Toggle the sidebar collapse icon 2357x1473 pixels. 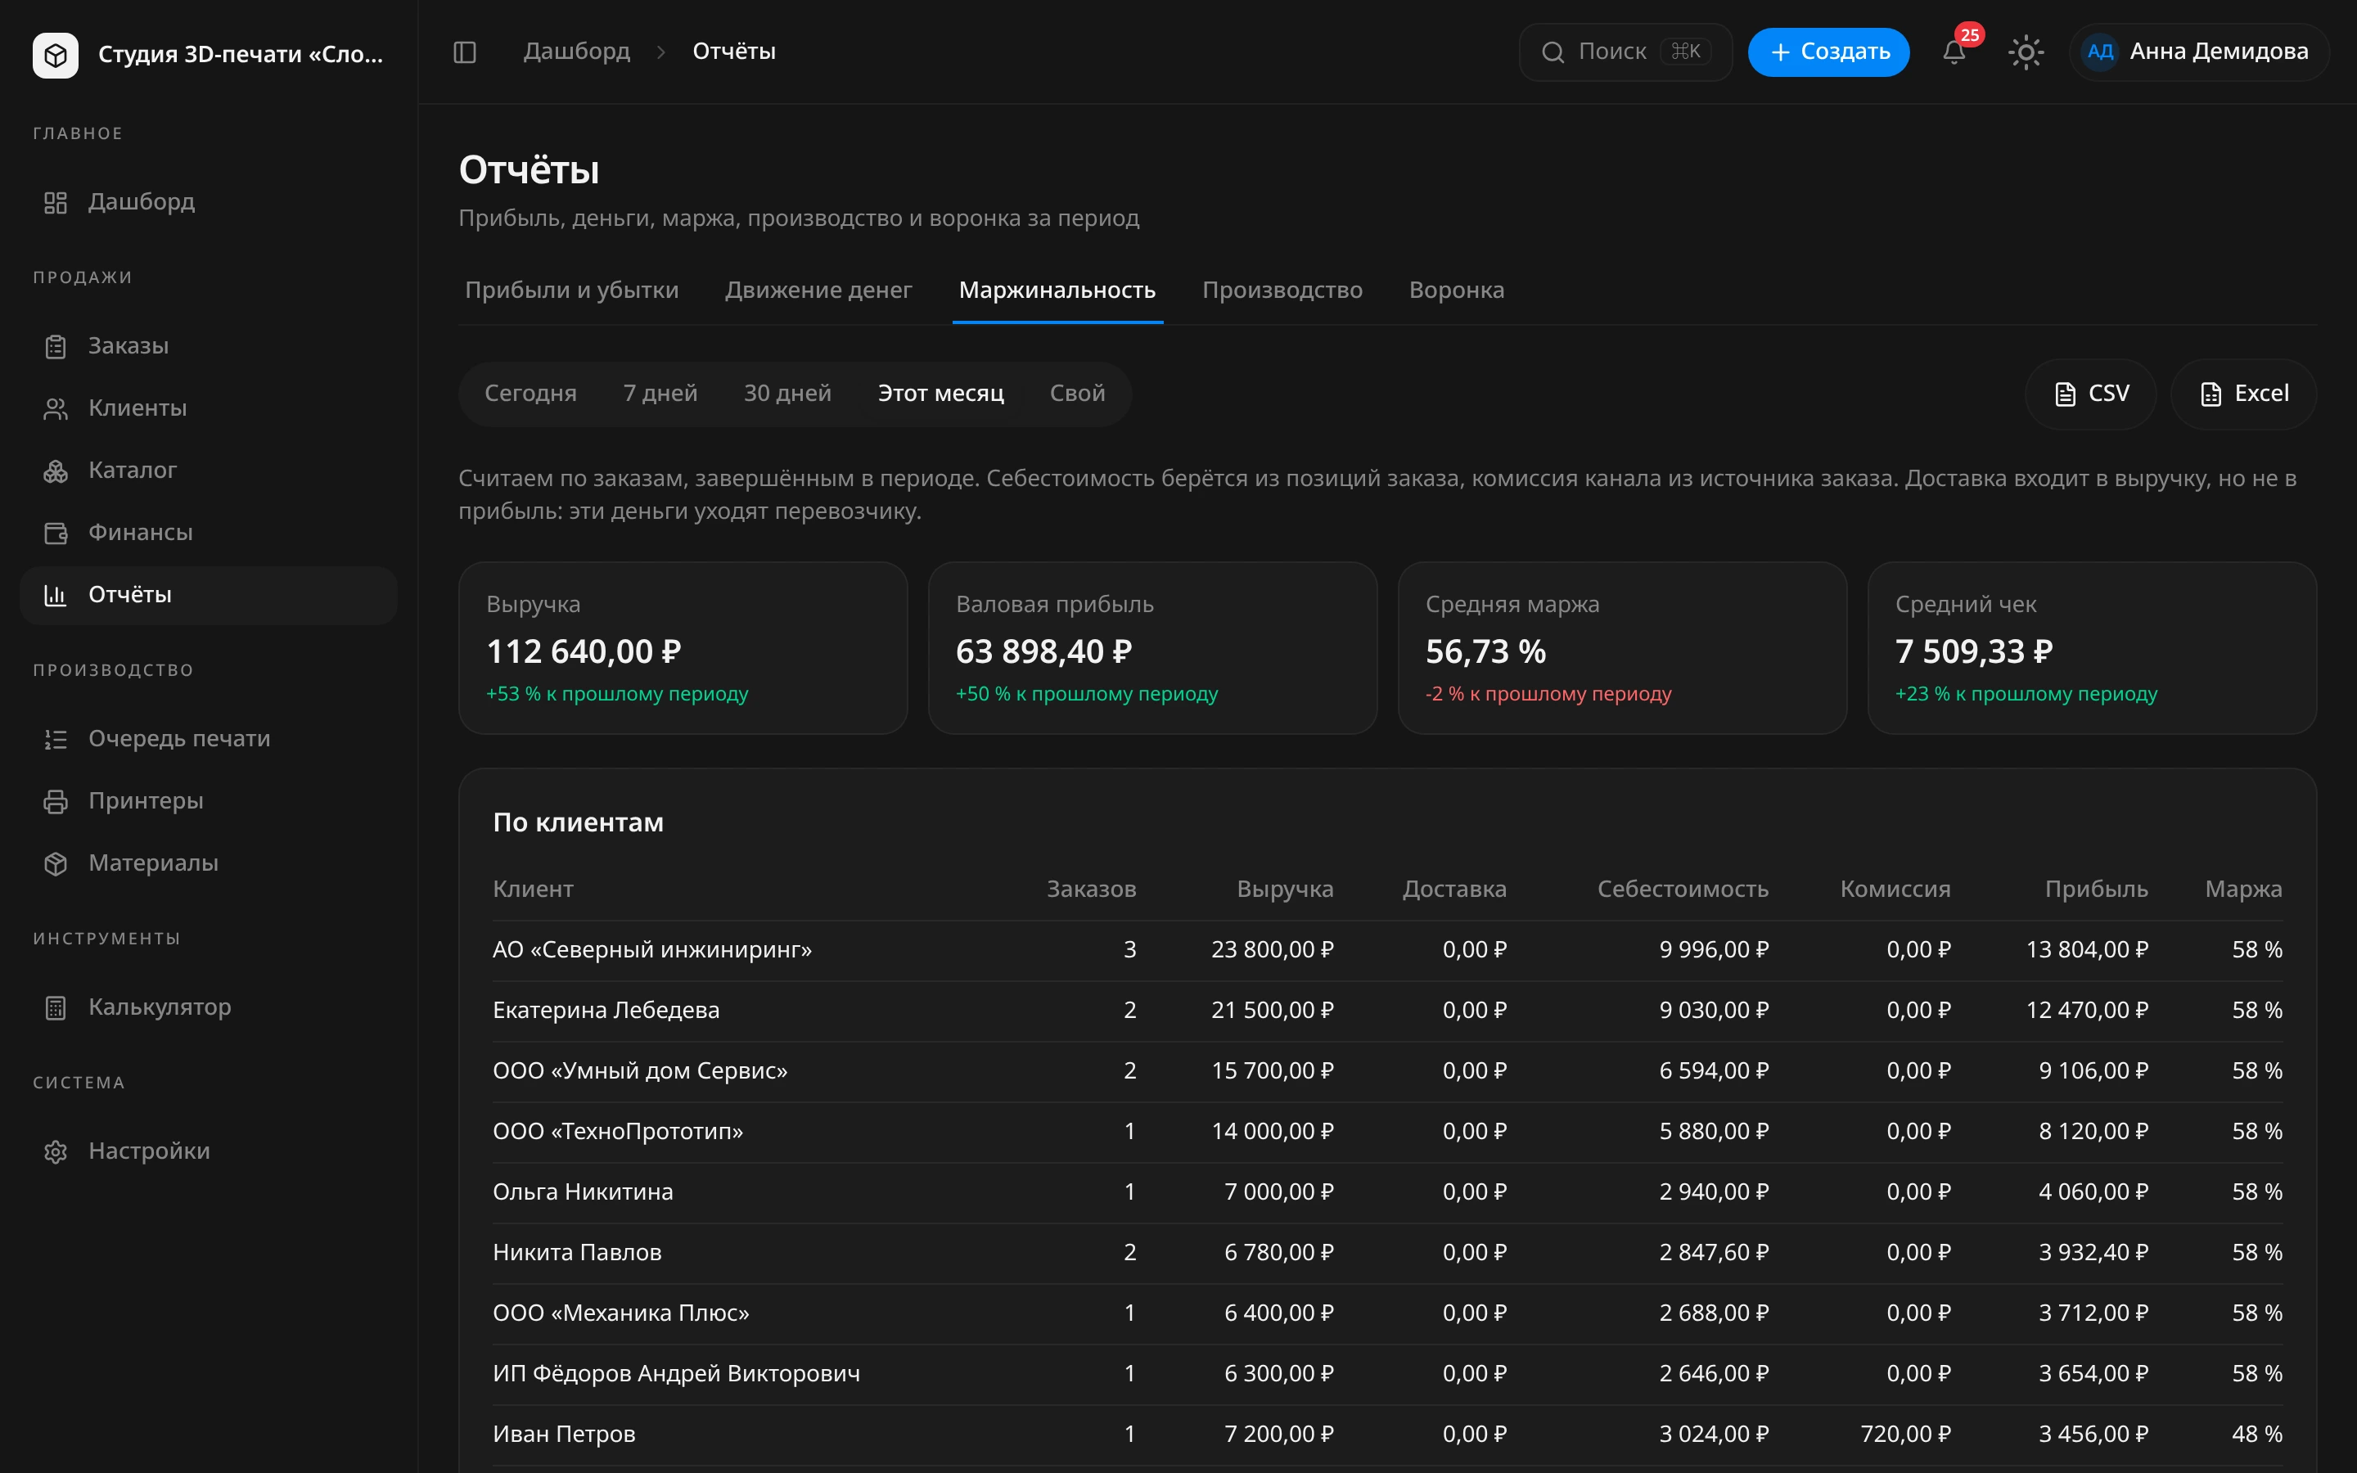[x=465, y=52]
